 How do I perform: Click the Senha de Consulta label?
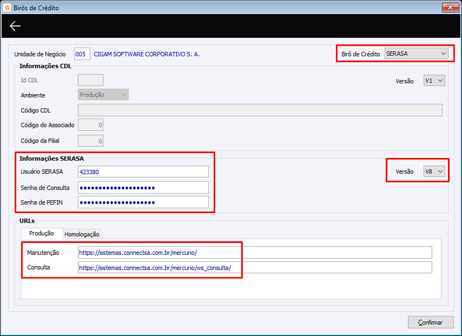45,188
